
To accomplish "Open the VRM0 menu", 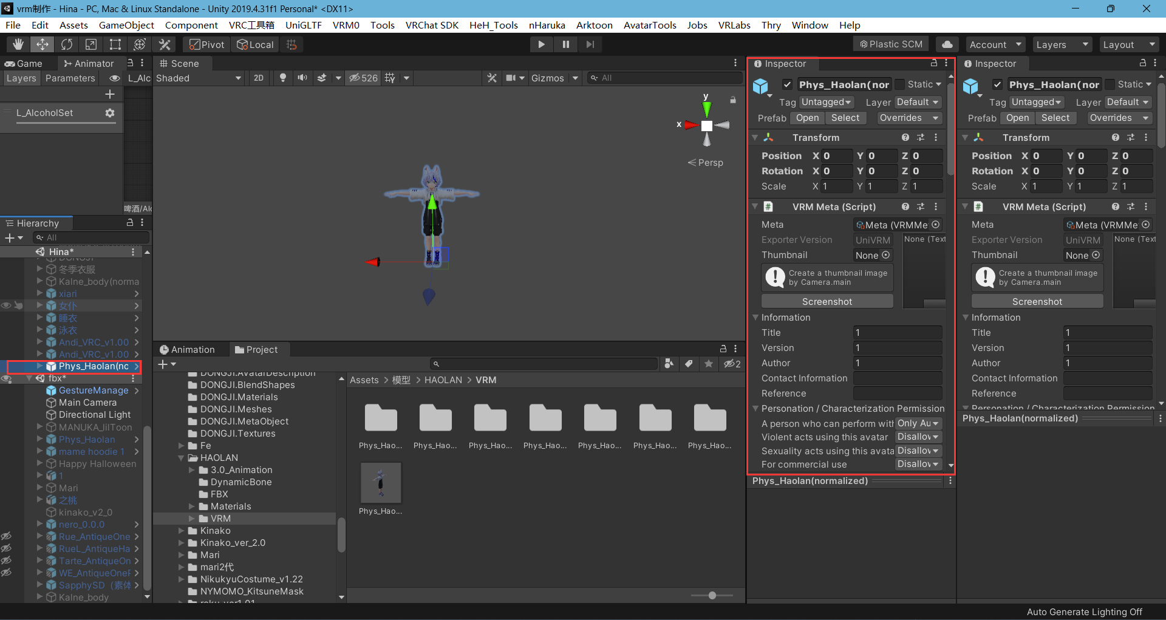I will (x=346, y=25).
